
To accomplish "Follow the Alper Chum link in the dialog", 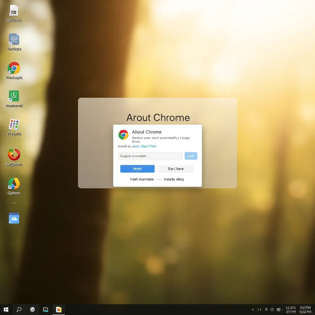I will (x=149, y=146).
